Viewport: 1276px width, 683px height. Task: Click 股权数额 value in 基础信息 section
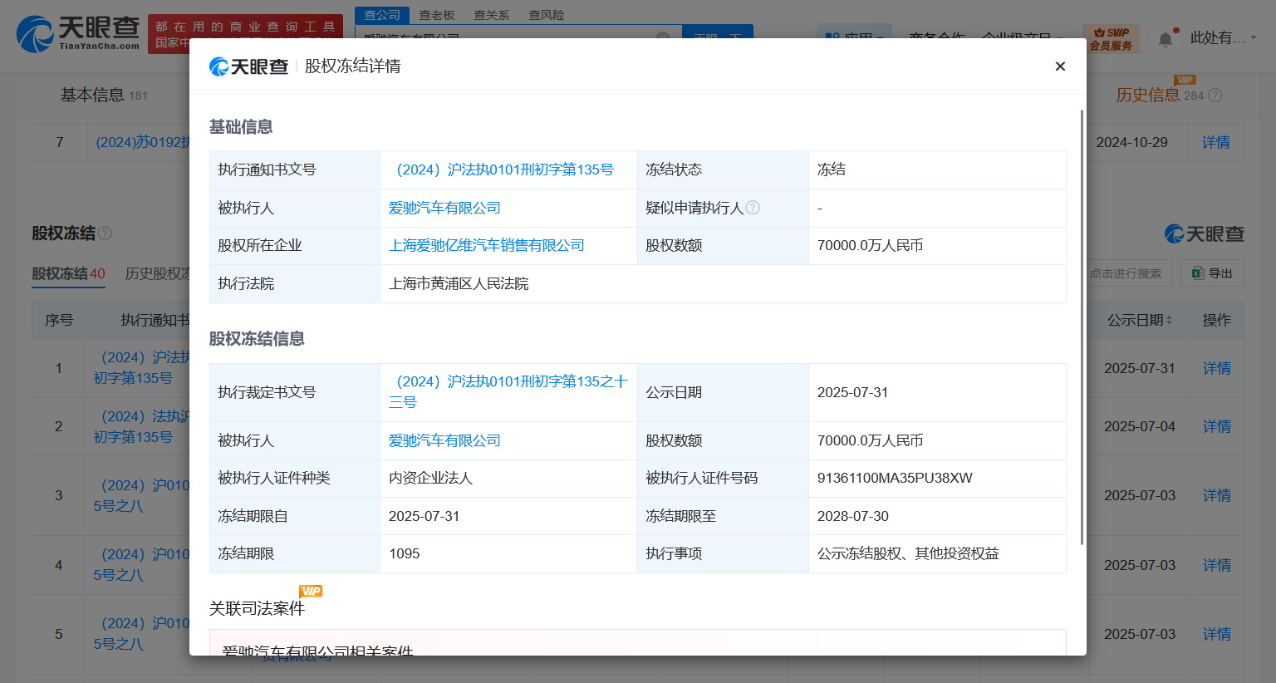tap(871, 246)
